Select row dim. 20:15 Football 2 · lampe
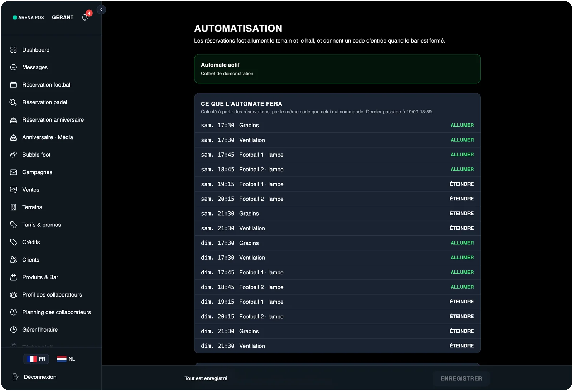Viewport: 573px width, 391px height. 337,316
